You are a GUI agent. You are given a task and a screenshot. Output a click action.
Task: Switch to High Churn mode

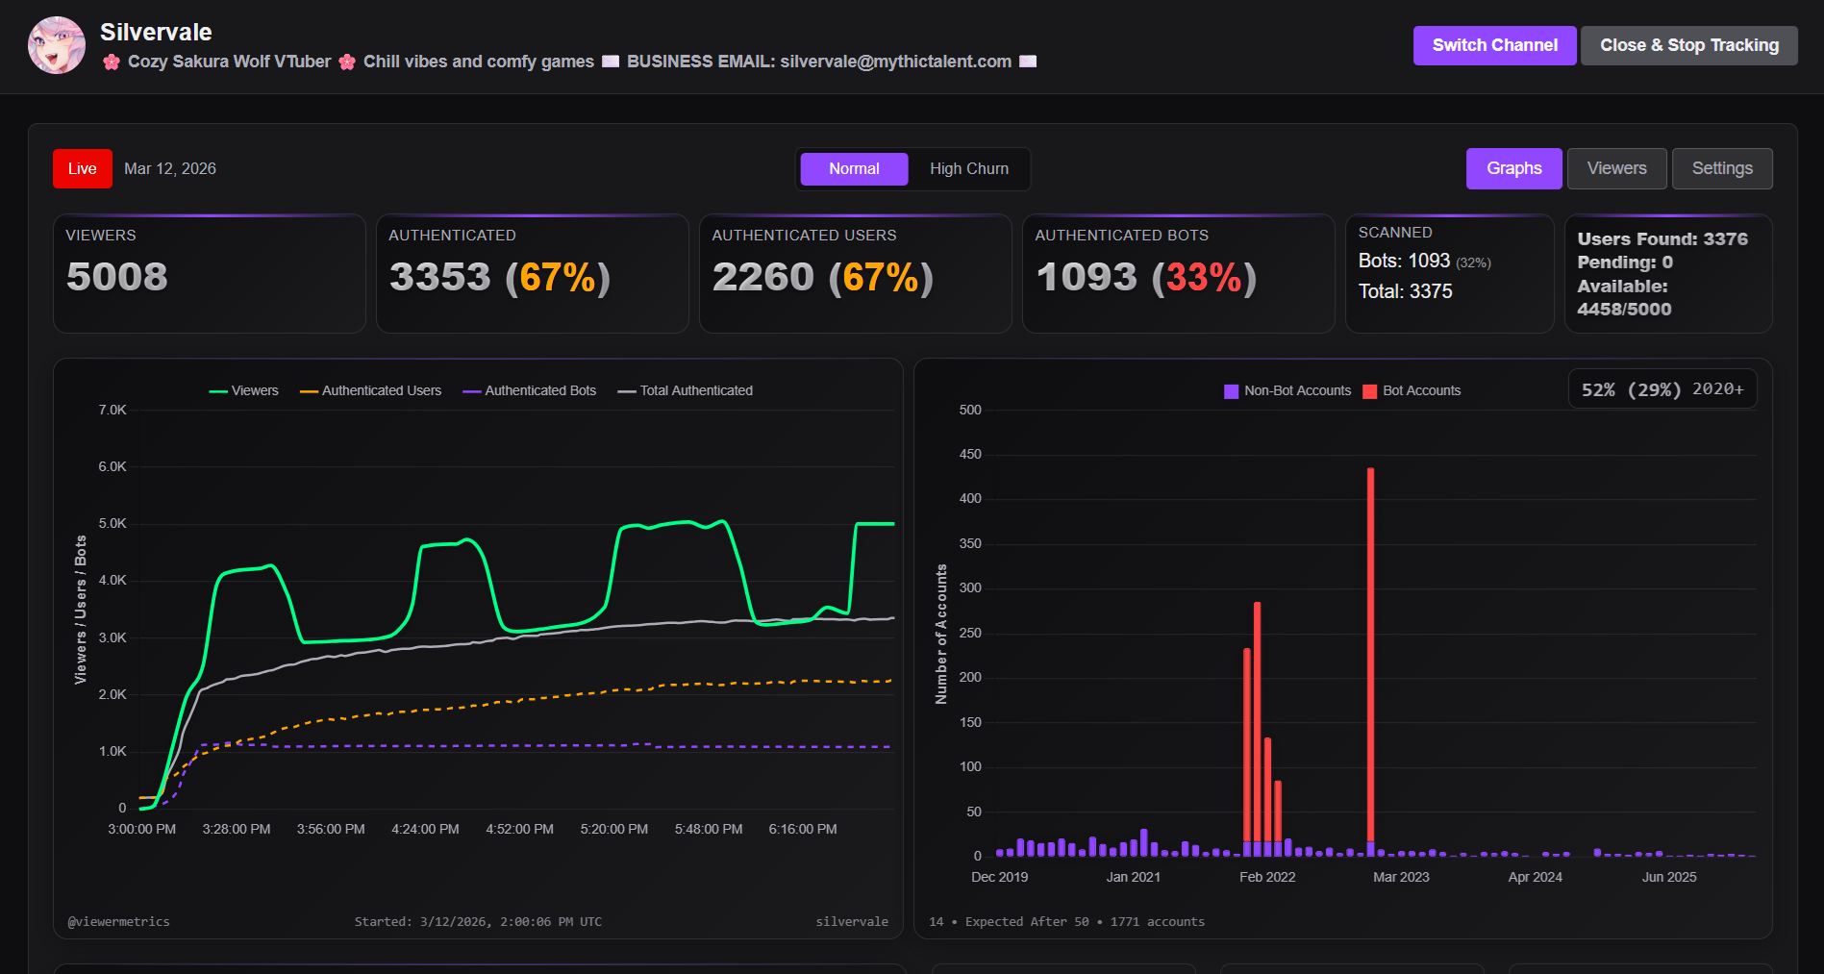tap(969, 169)
